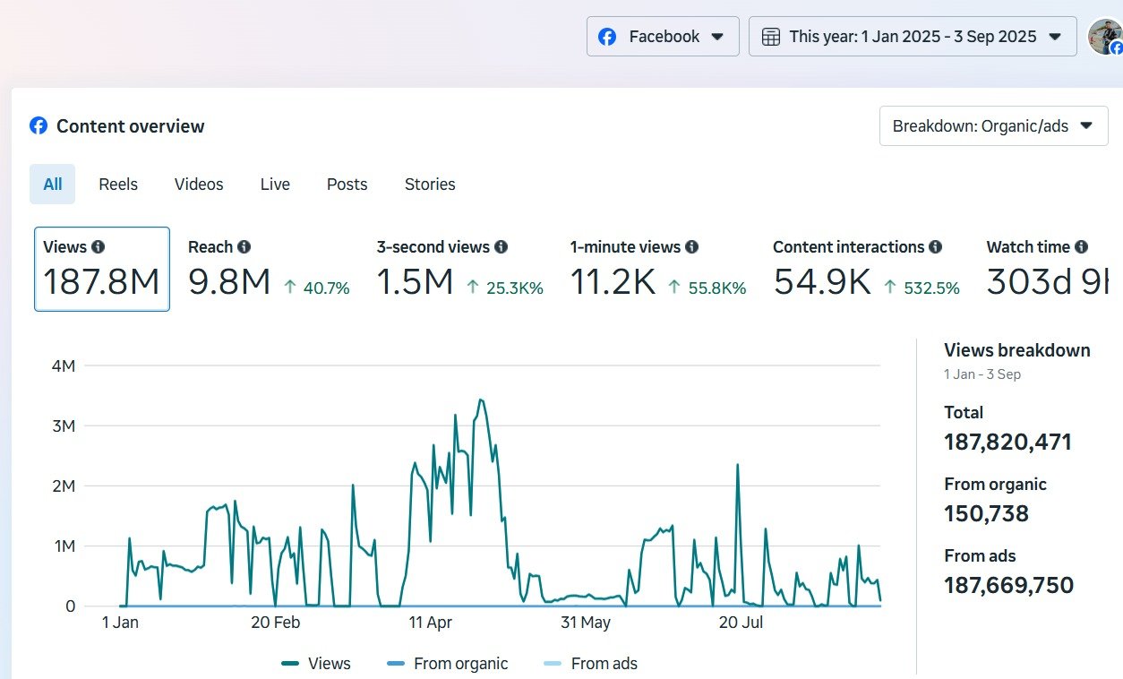Image resolution: width=1123 pixels, height=679 pixels.
Task: Expand the This year date range dropdown
Action: coord(913,37)
